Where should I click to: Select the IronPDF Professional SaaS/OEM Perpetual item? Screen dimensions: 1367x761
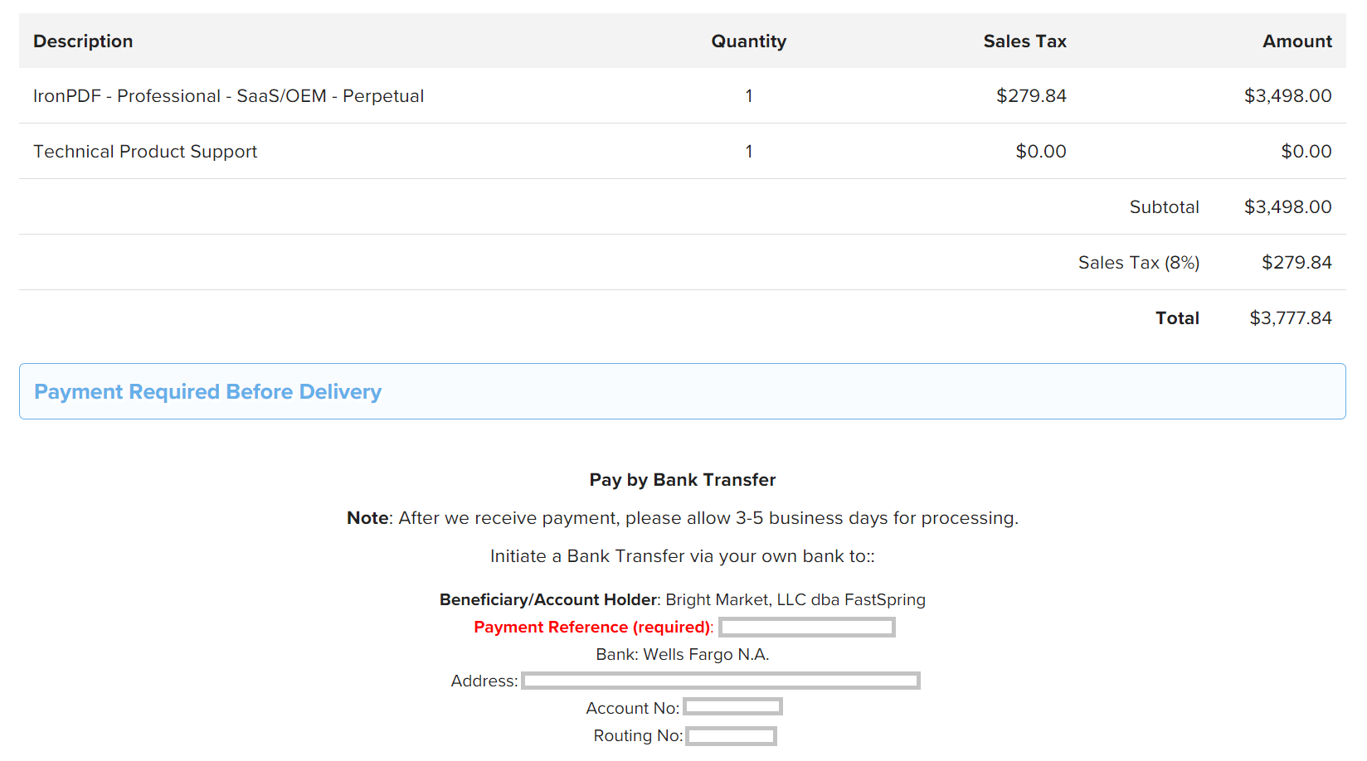point(228,96)
